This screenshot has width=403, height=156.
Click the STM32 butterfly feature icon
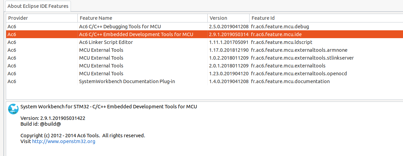(x=13, y=109)
